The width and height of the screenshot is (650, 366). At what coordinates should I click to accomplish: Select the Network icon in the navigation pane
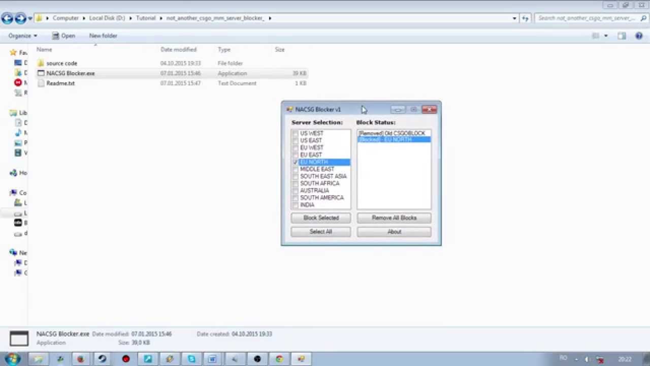(14, 253)
